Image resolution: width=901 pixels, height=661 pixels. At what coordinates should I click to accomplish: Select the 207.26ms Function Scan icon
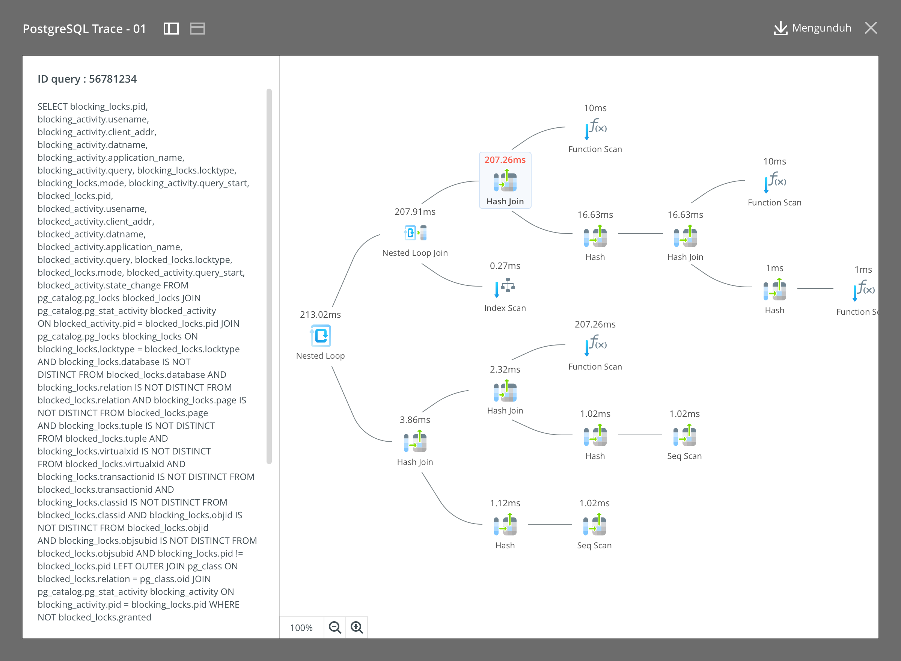(595, 345)
